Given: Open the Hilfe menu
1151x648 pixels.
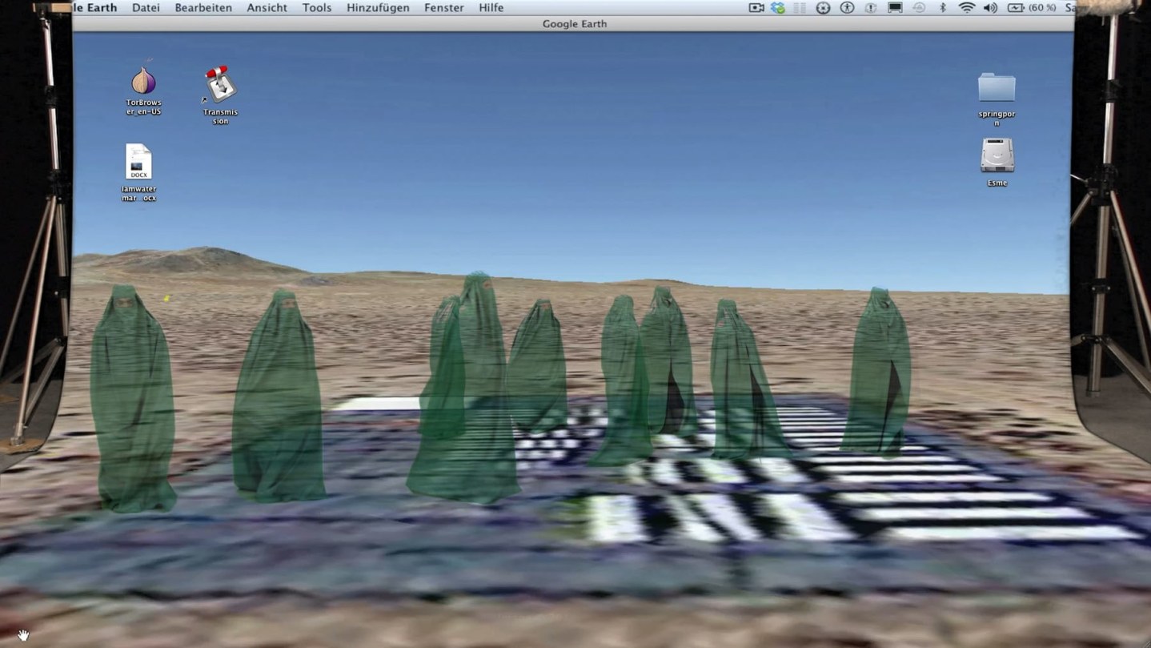Looking at the screenshot, I should tap(491, 7).
